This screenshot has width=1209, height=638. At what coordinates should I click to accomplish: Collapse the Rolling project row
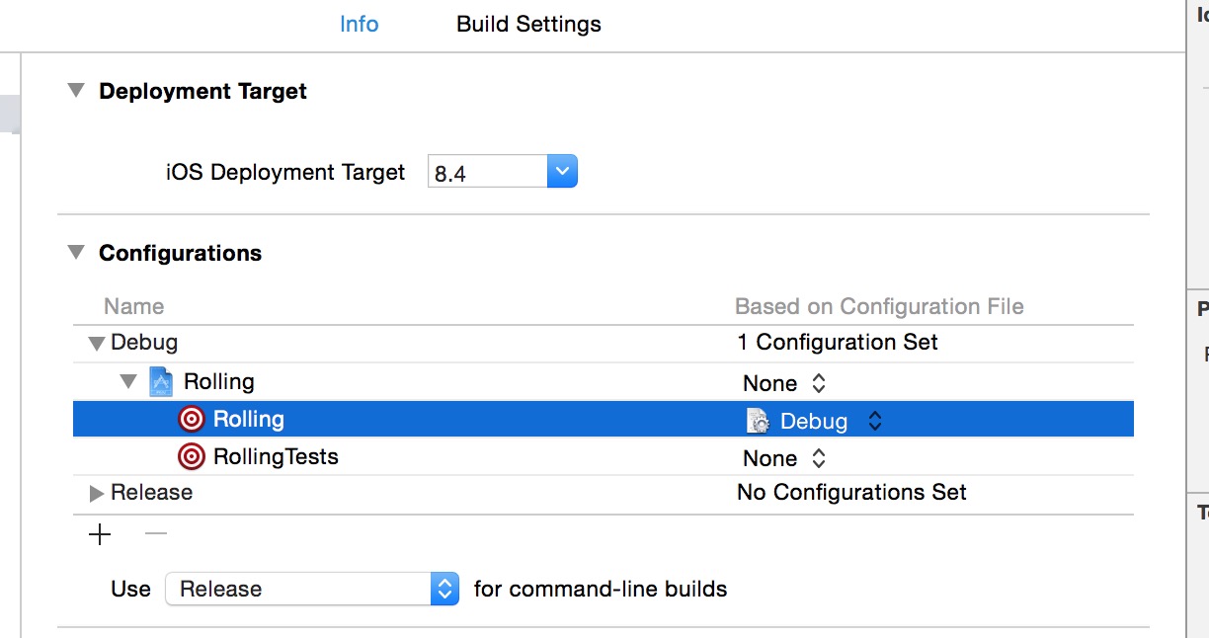(128, 381)
